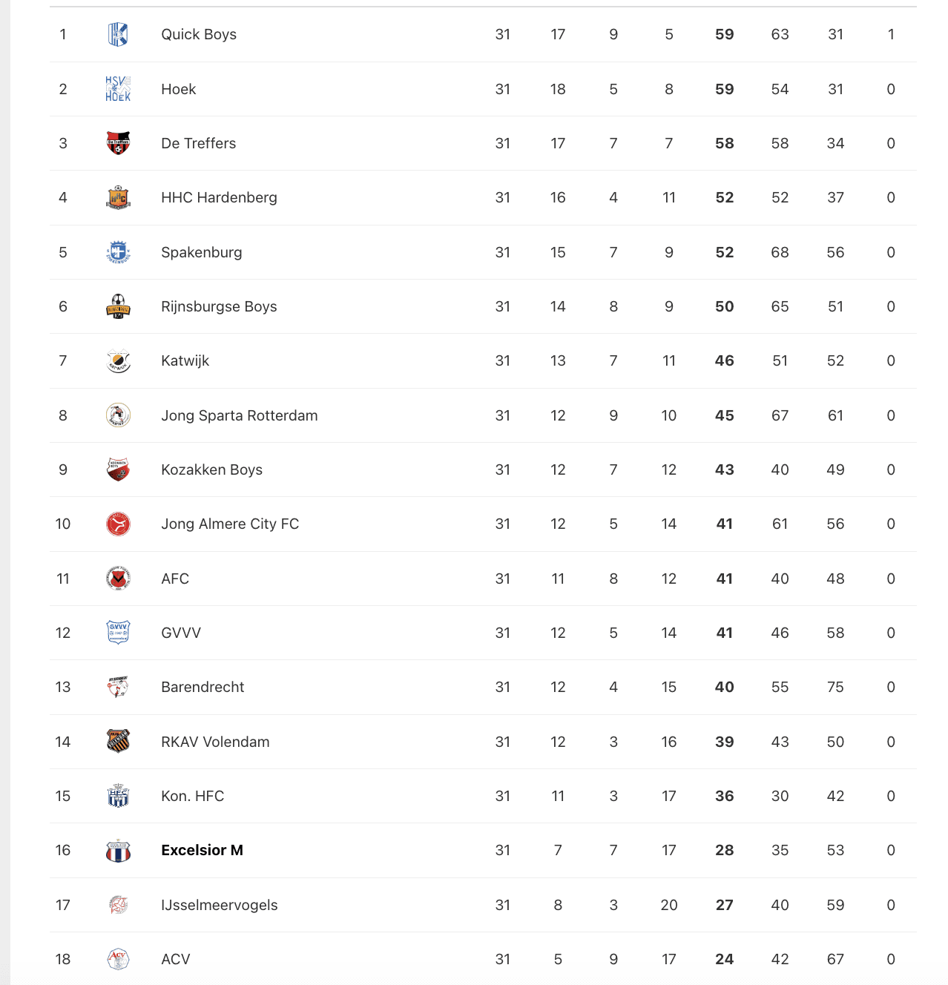This screenshot has height=985, width=948.
Task: Open the Kon. HFC team link
Action: (192, 796)
